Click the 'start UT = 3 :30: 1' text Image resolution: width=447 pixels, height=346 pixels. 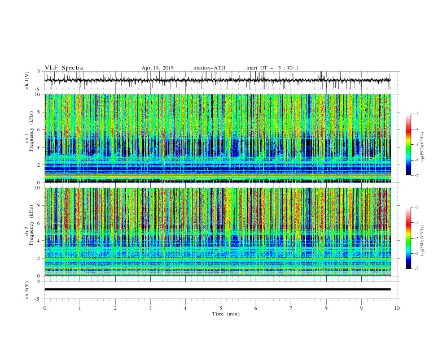[x=273, y=68]
